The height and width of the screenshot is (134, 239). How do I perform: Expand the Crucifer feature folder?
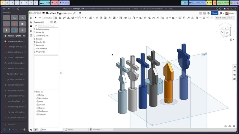pos(35,42)
